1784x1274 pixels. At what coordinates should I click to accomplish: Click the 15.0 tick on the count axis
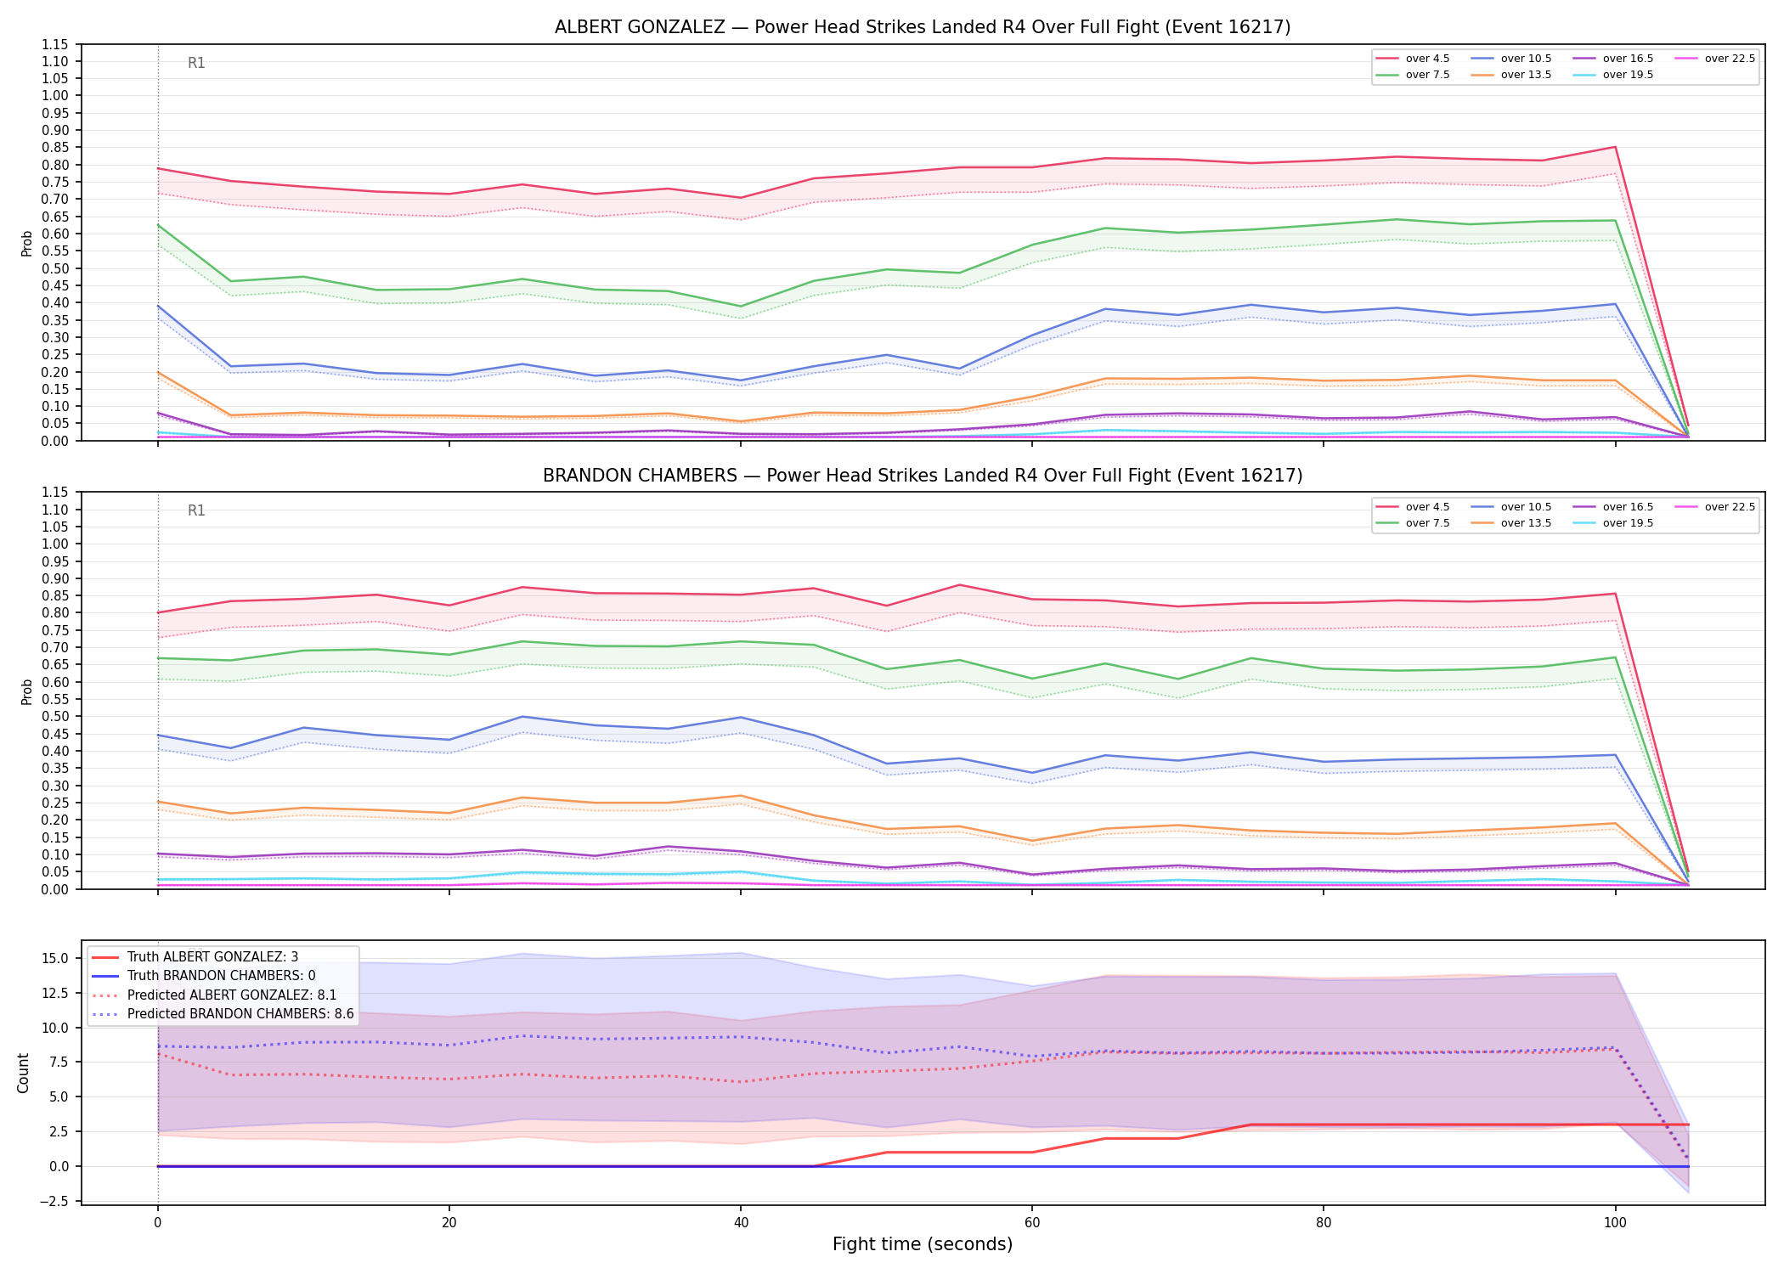tap(57, 958)
